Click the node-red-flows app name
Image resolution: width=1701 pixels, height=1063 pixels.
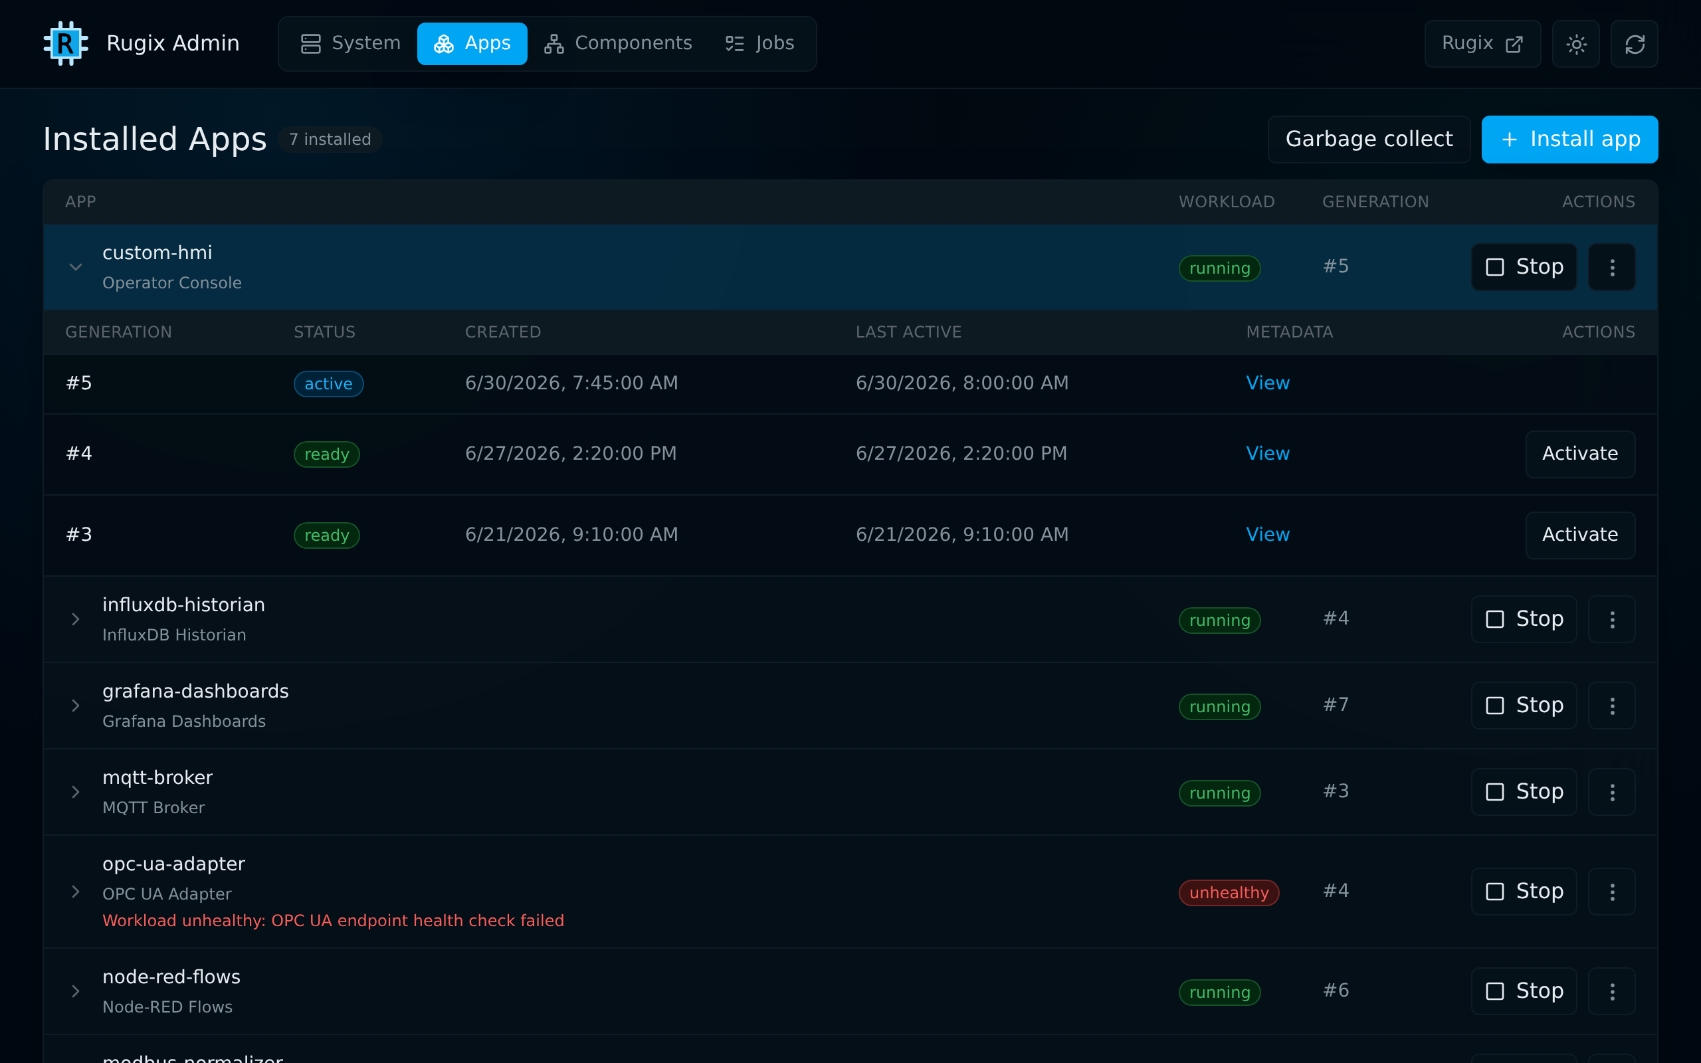pyautogui.click(x=171, y=977)
